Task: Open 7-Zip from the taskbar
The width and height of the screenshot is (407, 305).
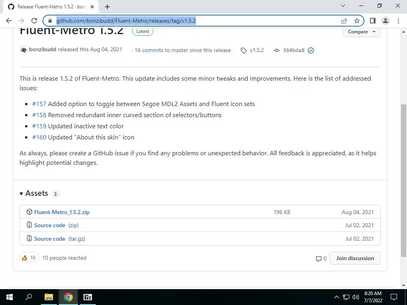Action: coord(88,297)
